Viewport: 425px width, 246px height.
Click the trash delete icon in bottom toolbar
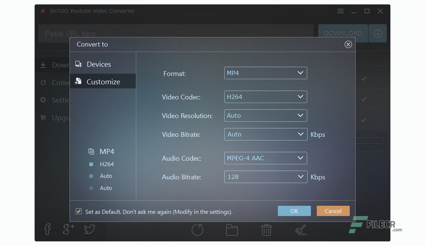coord(266,230)
